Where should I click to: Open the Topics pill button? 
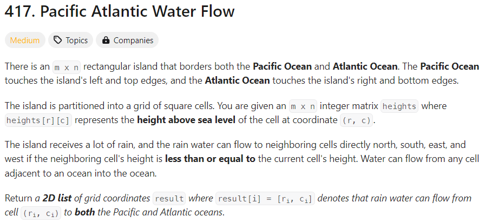click(x=70, y=40)
